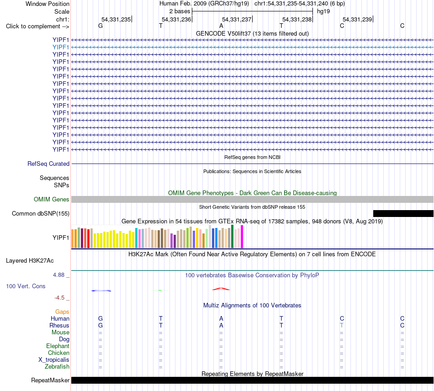The height and width of the screenshot is (391, 434).
Task: Select the Rhesus species row label
Action: tap(59, 325)
